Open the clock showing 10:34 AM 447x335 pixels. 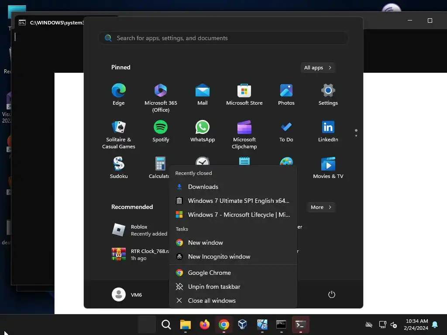416,325
